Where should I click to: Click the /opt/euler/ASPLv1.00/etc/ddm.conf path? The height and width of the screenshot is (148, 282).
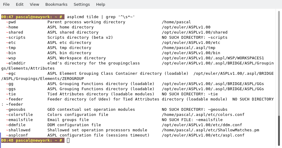click(x=202, y=125)
